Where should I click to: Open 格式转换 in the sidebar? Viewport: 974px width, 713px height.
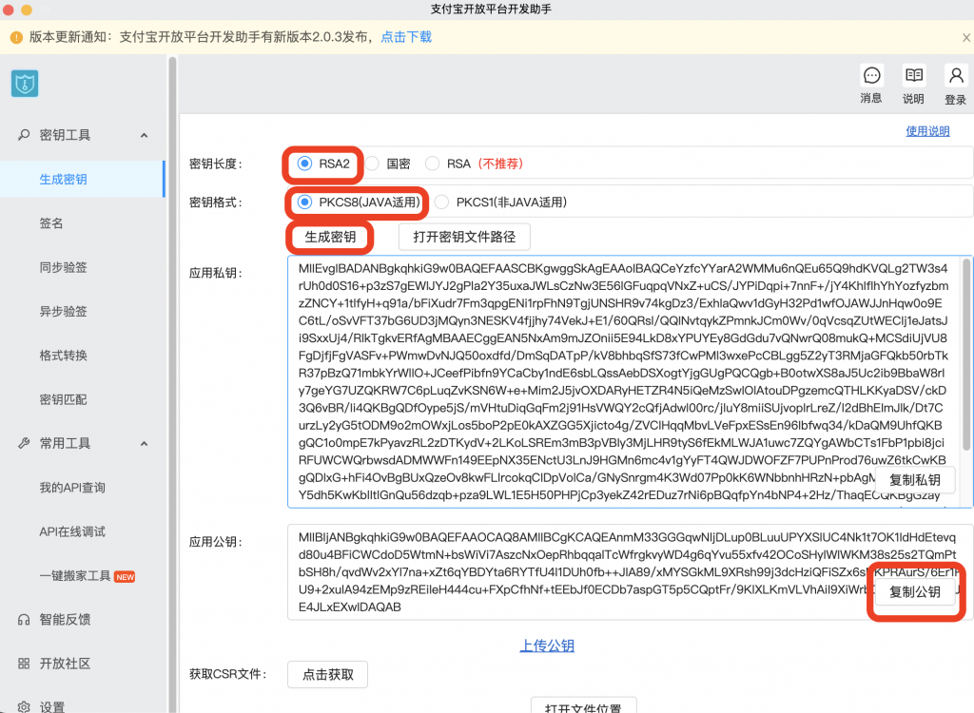tap(64, 356)
